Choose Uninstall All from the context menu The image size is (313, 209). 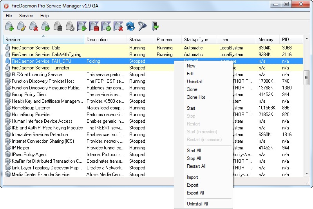click(x=197, y=204)
